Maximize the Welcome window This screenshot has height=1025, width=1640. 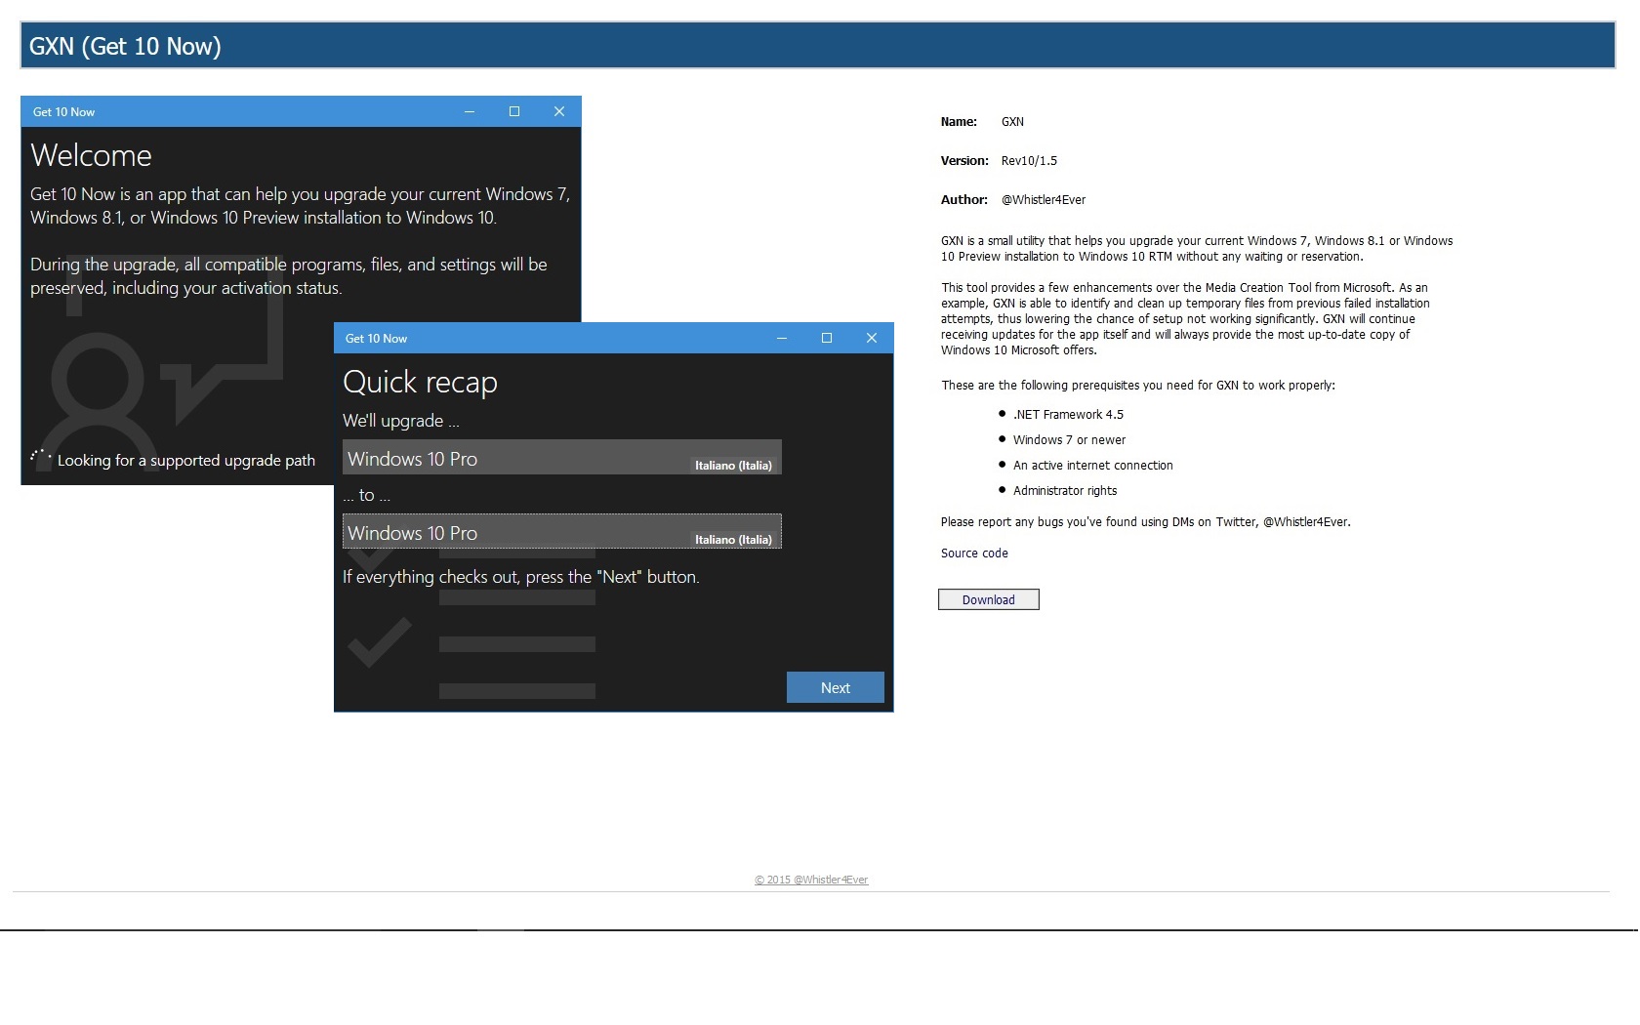(514, 111)
